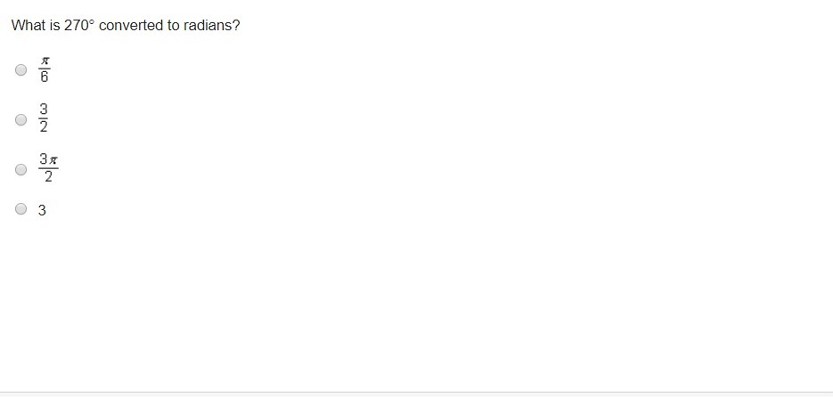Select the 3/2 radio button
Viewport: 833px width, 397px height.
point(20,118)
